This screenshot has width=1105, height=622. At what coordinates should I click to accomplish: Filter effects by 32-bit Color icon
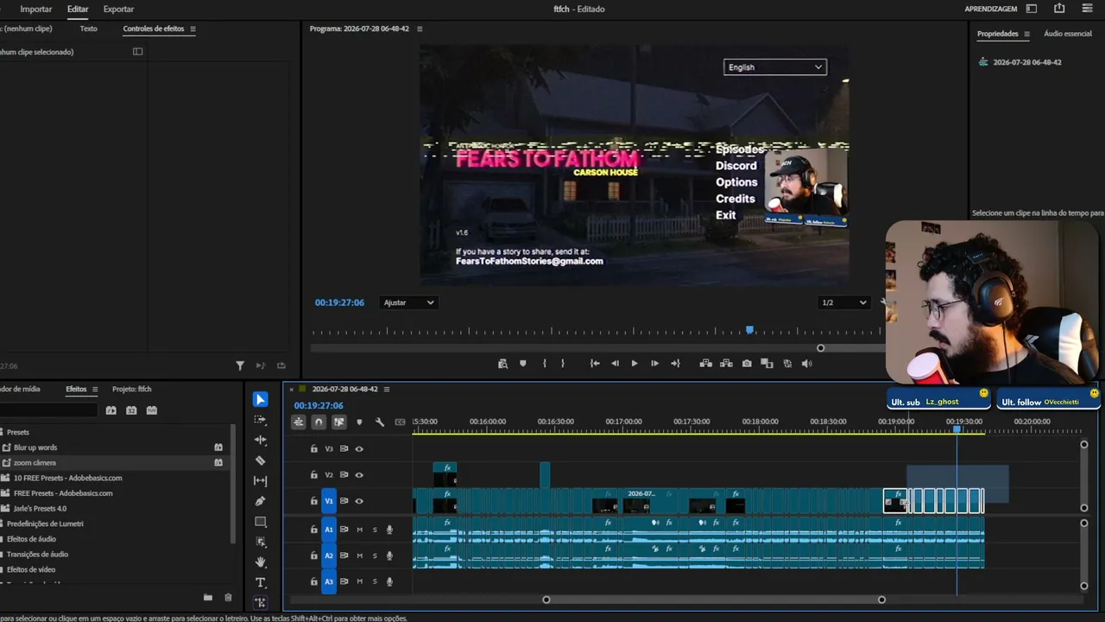tap(131, 410)
